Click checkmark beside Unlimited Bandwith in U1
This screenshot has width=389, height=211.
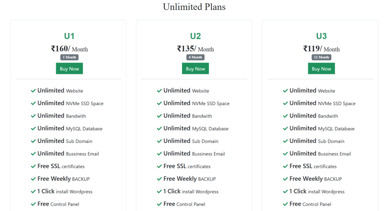point(33,116)
